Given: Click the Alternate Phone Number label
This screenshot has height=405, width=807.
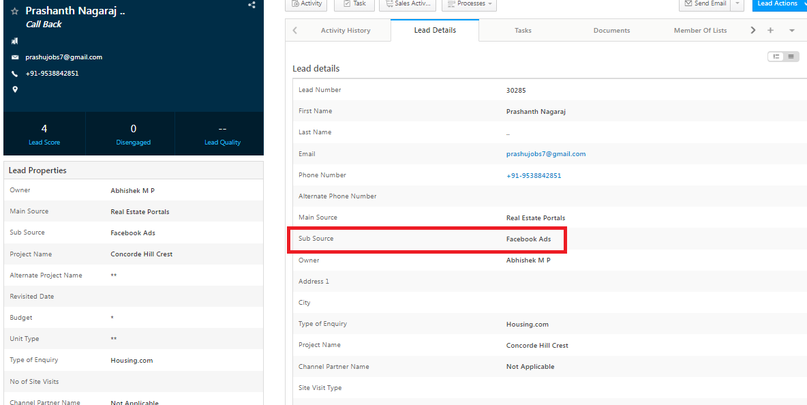Looking at the screenshot, I should pyautogui.click(x=337, y=196).
